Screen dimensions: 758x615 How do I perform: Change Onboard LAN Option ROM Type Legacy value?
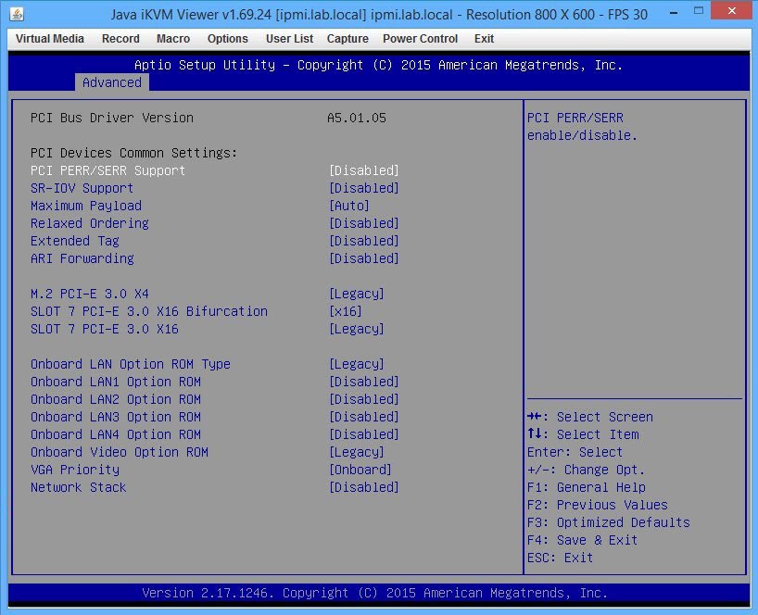pyautogui.click(x=357, y=364)
